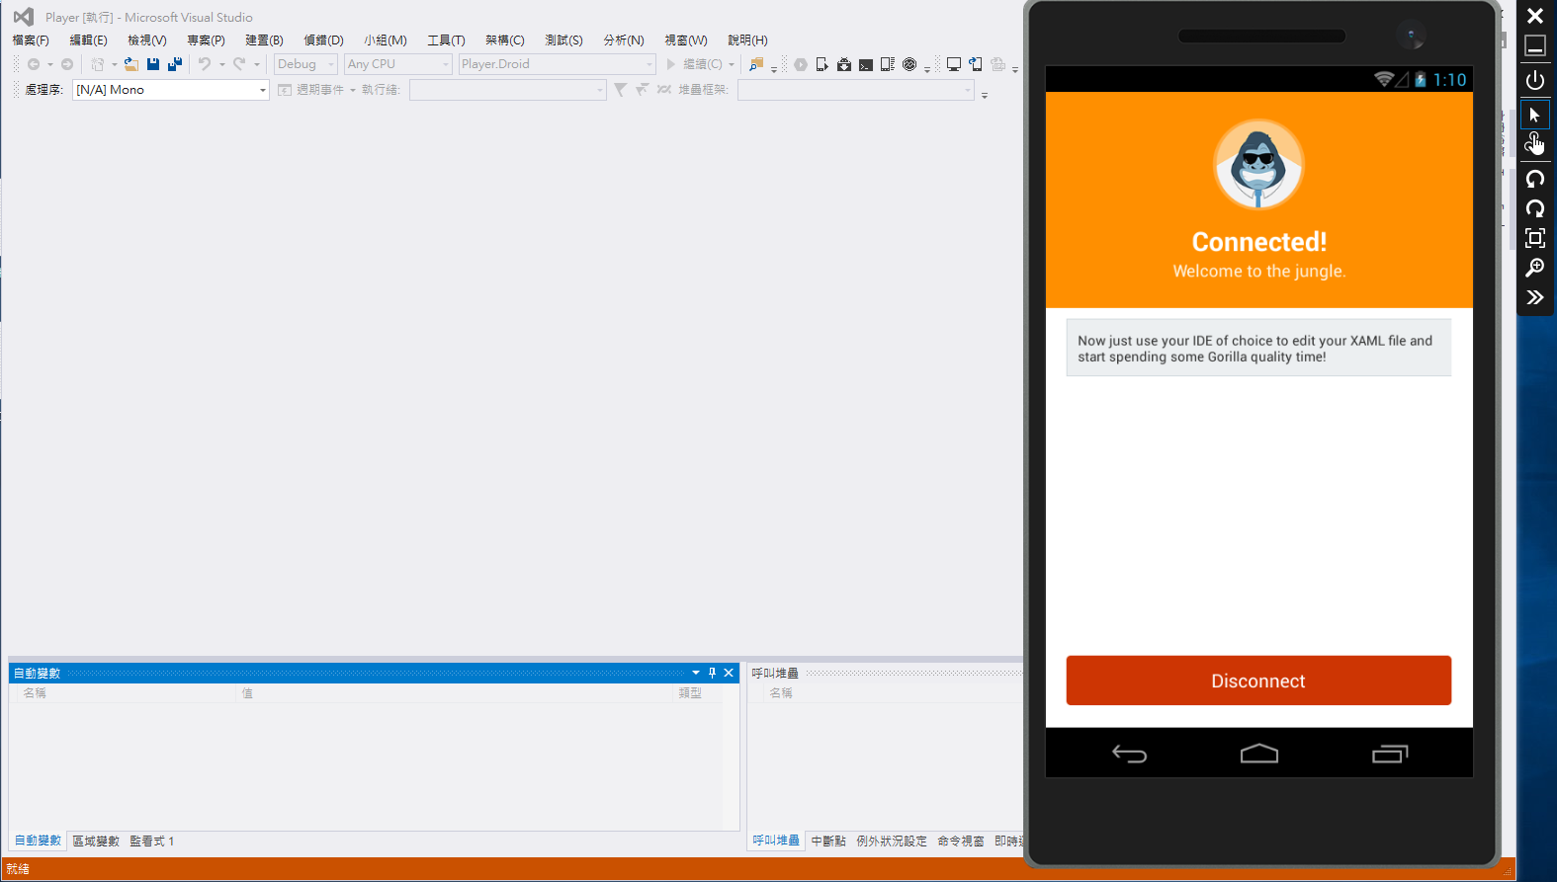Open the Debug configuration dropdown
The height and width of the screenshot is (882, 1557).
(x=305, y=64)
